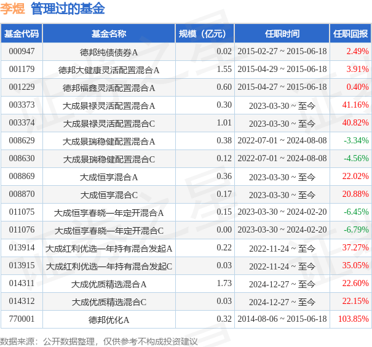This screenshot has width=372, height=347.
Task: Click fund name 大成恒享春晓一年定开混合A
Action: pyautogui.click(x=109, y=213)
